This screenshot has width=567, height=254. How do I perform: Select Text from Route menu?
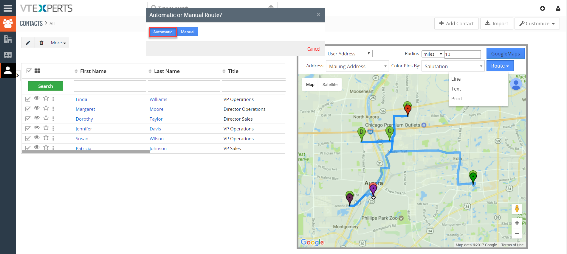456,89
